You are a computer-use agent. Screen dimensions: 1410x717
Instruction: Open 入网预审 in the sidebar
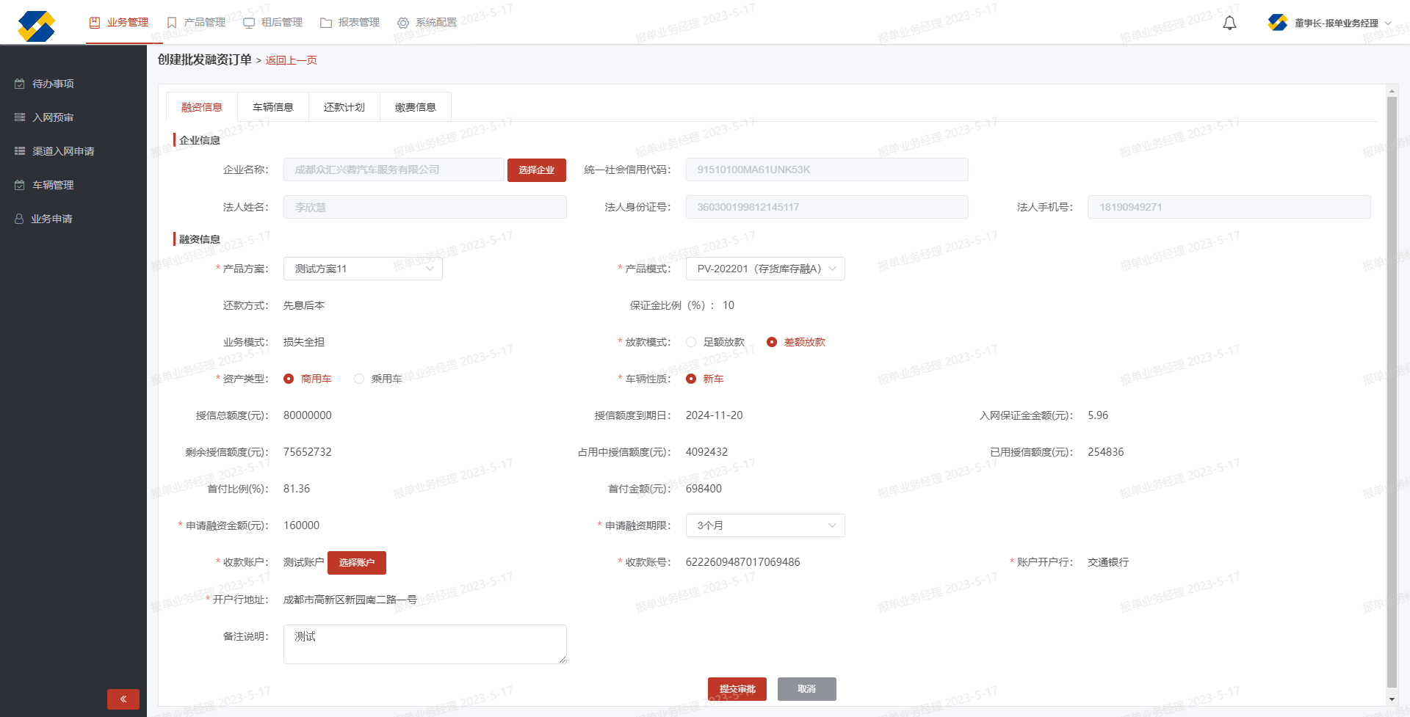[53, 117]
